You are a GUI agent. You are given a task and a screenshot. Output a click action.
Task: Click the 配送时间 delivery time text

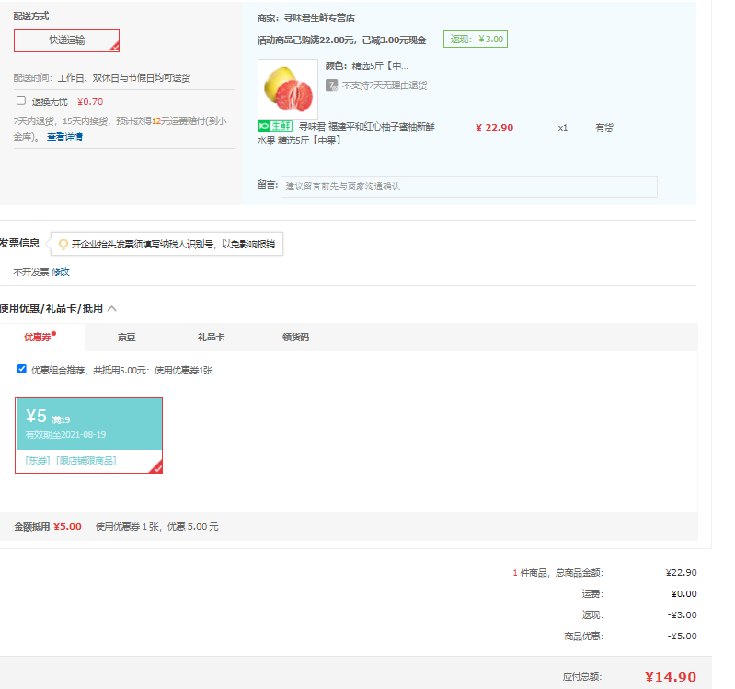click(x=102, y=78)
